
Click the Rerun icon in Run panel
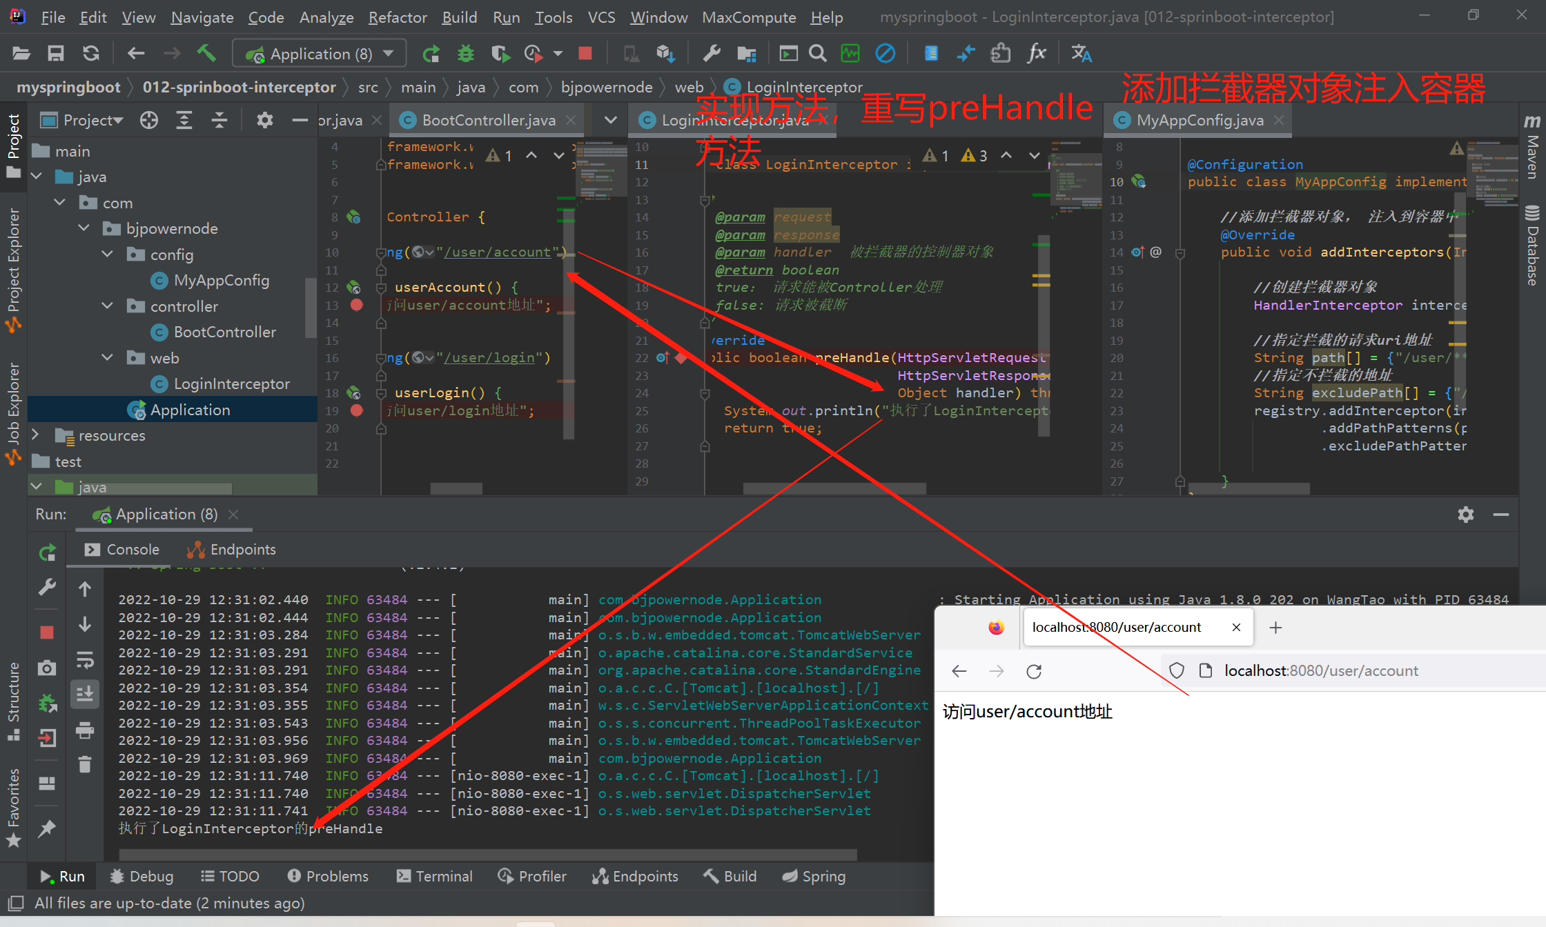point(47,552)
